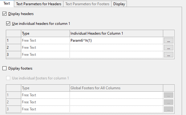This screenshot has height=115, width=186.
Task: Select header row number 2
Action: (14, 48)
